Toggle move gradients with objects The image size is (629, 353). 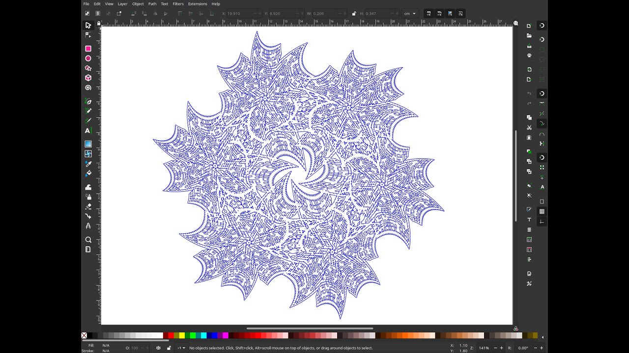click(x=450, y=13)
